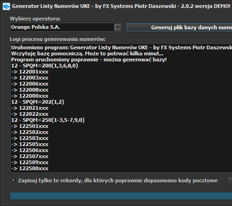This screenshot has height=206, width=232.
Task: Click the blue progress bar
Action: tap(121, 196)
